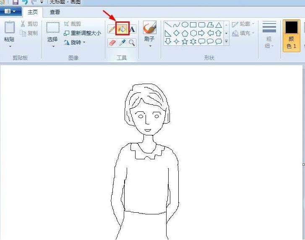Image resolution: width=305 pixels, height=240 pixels.
Task: Select the Text tool (A)
Action: pos(132,29)
